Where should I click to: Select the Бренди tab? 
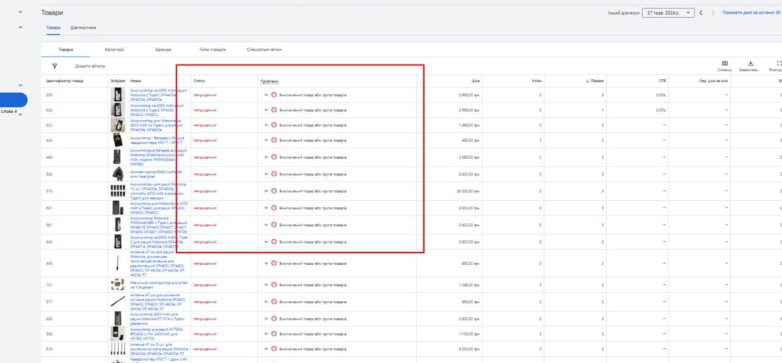pyautogui.click(x=163, y=49)
